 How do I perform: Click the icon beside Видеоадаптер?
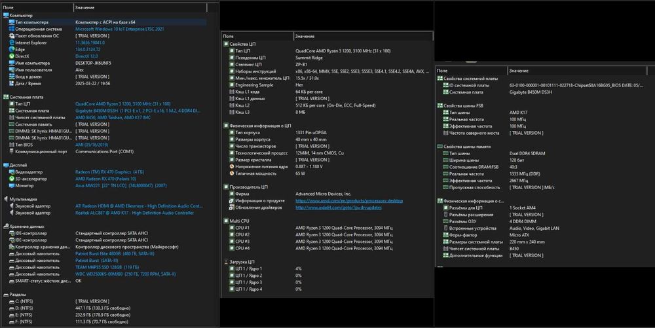click(12, 172)
